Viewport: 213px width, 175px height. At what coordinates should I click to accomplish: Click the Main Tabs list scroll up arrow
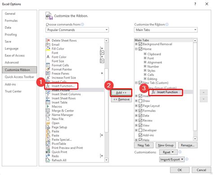coord(195,40)
